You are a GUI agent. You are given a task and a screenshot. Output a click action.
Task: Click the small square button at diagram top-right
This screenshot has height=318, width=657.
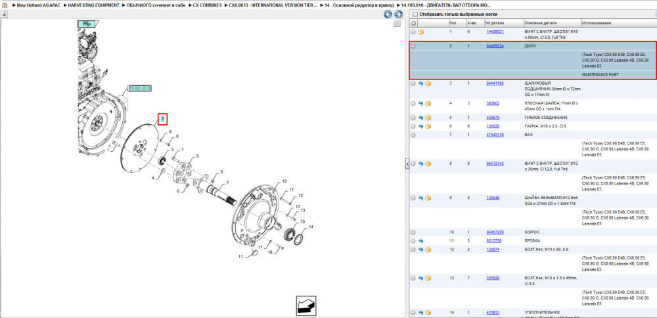click(x=397, y=24)
